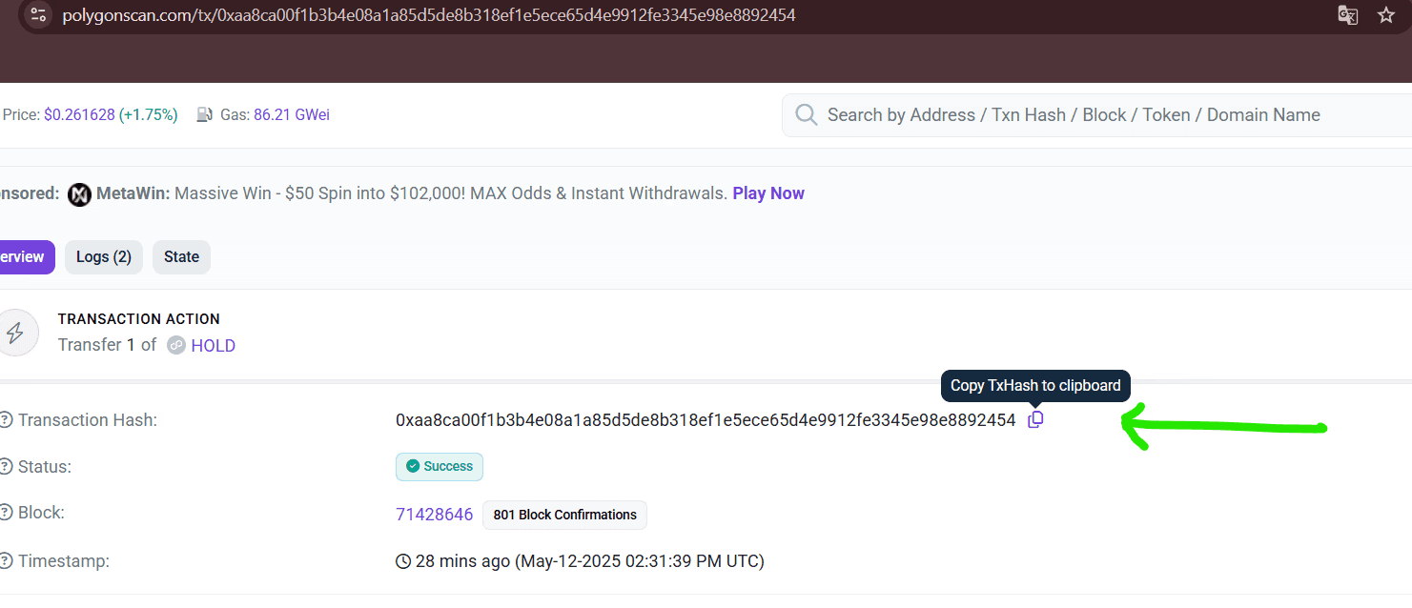
Task: Click the HOLD token icon
Action: coord(175,346)
